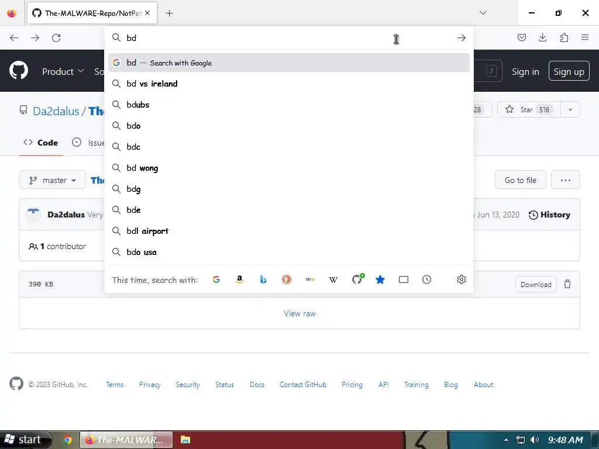Click the volume speaker tray icon
Viewport: 599px width, 449px height.
[x=535, y=440]
